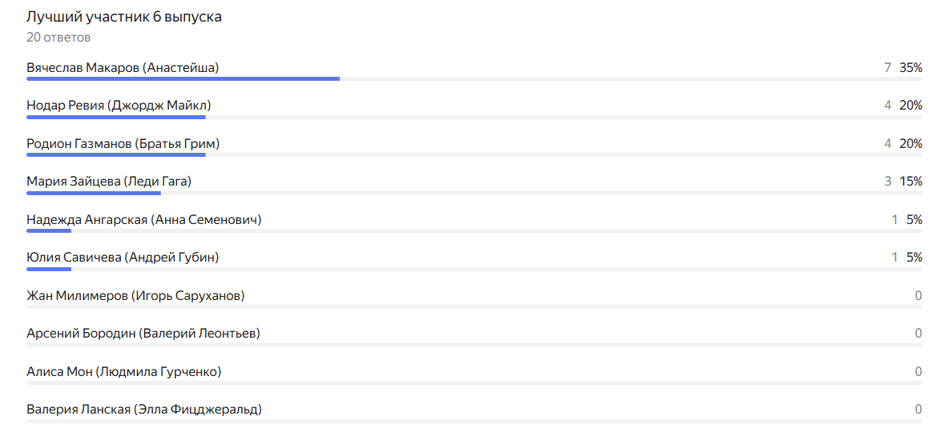This screenshot has height=436, width=947.
Task: Click Жан Милимеров (Игорь Саруханов) option
Action: (x=135, y=296)
